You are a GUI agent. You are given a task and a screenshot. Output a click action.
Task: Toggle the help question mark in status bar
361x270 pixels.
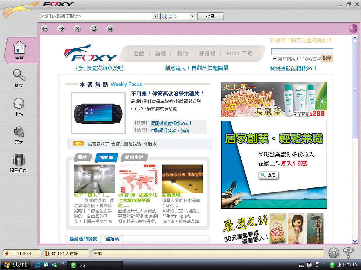348,253
